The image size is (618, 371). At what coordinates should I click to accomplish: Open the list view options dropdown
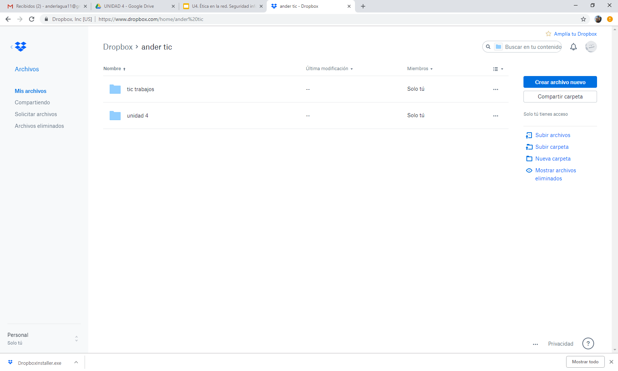(x=498, y=69)
